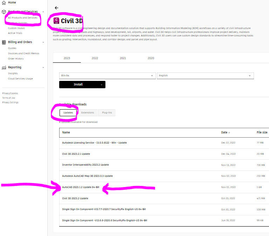
Task: Click the Oct 23, 2022 date cell
Action: point(228,199)
